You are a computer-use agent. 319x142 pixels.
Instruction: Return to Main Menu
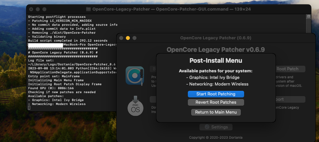[216, 112]
